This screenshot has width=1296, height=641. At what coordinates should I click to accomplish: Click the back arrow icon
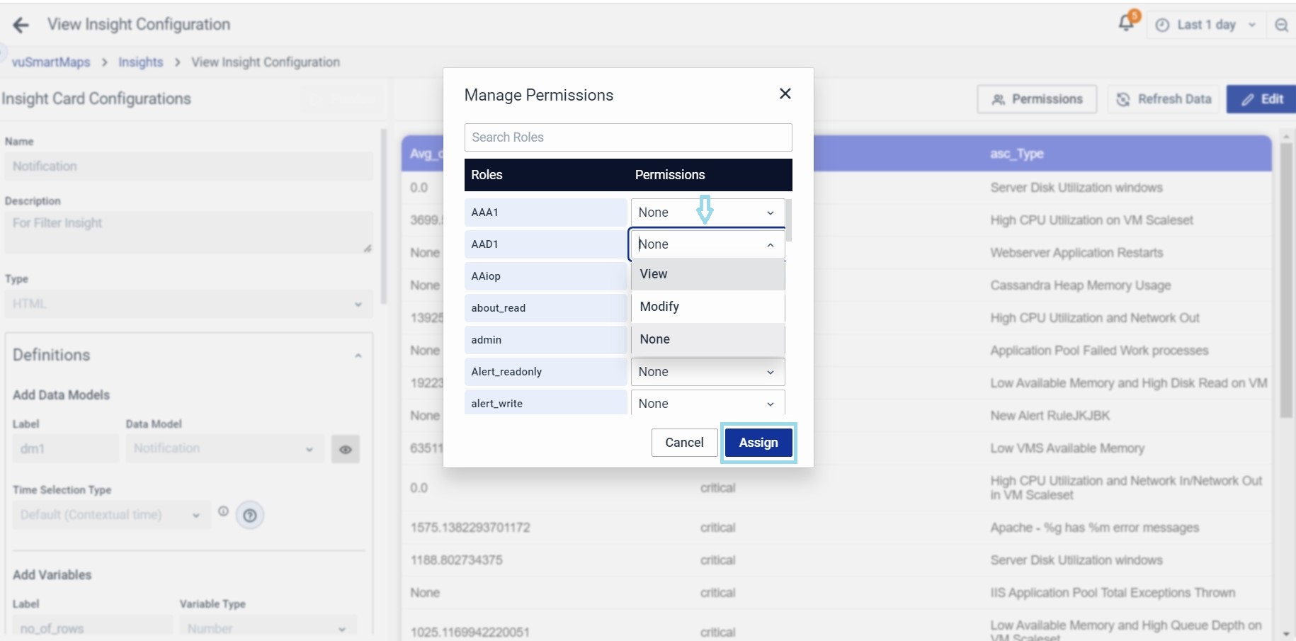pos(21,25)
